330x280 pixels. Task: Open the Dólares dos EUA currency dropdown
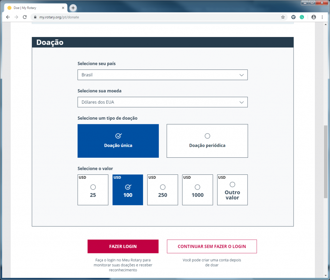click(x=162, y=102)
